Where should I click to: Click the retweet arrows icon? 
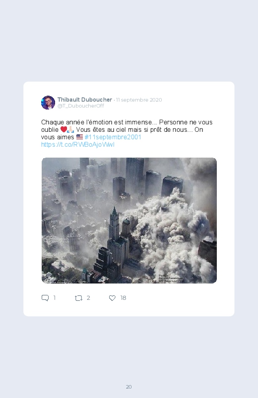[78, 298]
